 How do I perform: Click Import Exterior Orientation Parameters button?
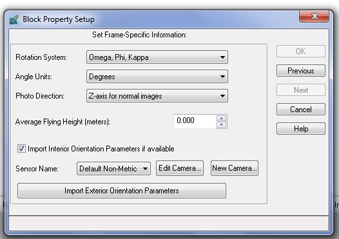click(x=122, y=191)
